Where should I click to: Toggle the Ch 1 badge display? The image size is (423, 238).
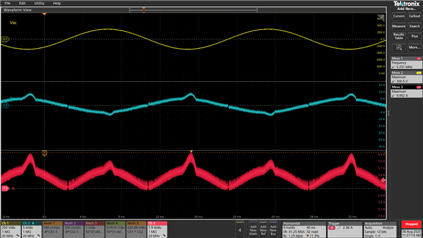pyautogui.click(x=11, y=229)
